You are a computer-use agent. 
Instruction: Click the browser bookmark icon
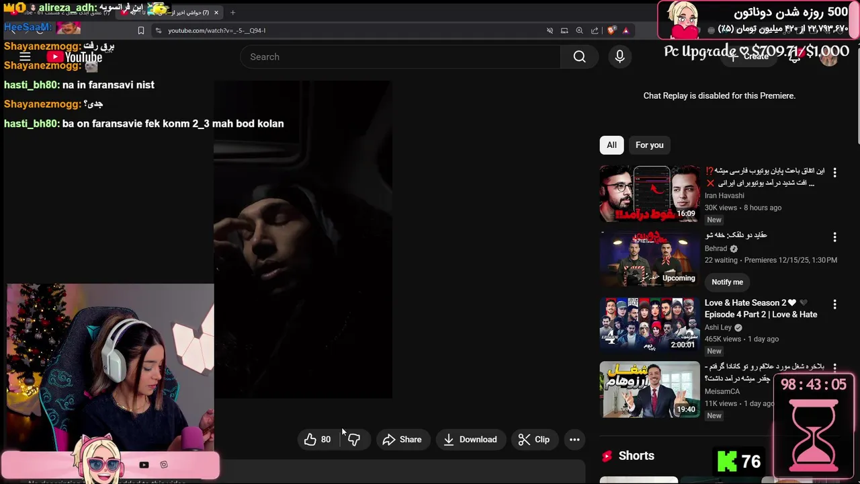point(140,30)
